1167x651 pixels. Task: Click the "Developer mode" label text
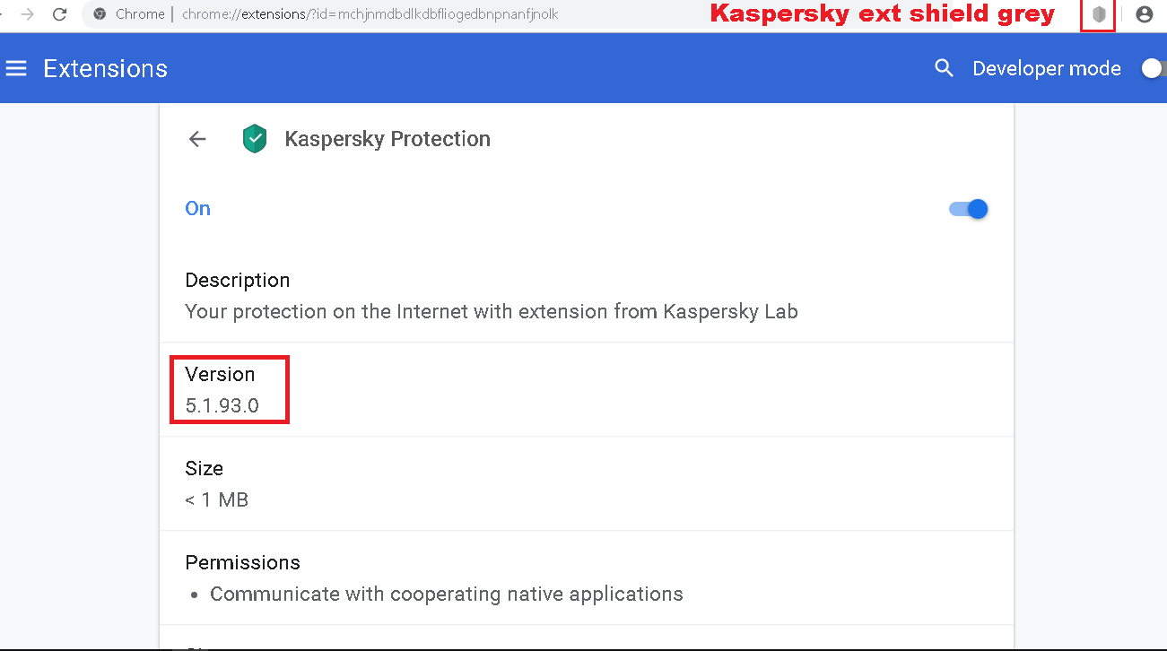pos(1046,68)
